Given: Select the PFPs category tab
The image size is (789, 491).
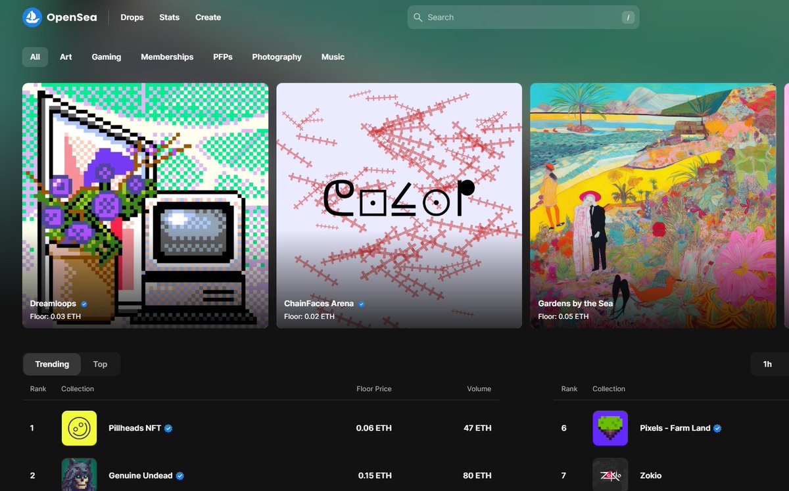Looking at the screenshot, I should tap(223, 57).
